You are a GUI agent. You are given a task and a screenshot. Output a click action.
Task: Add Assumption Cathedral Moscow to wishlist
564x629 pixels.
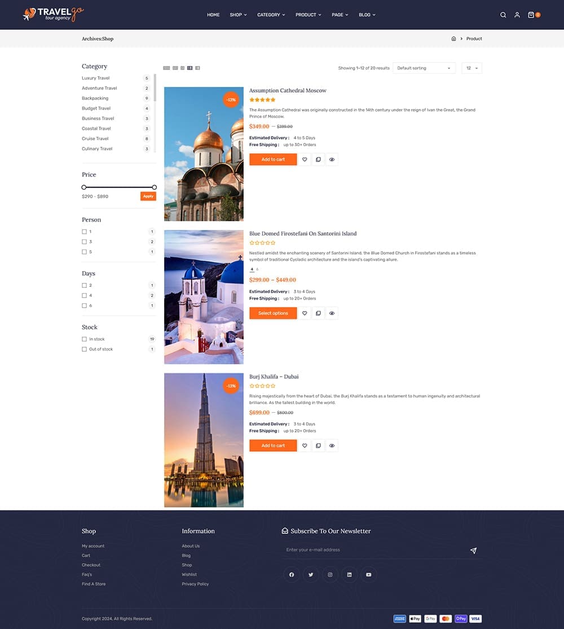pos(305,160)
